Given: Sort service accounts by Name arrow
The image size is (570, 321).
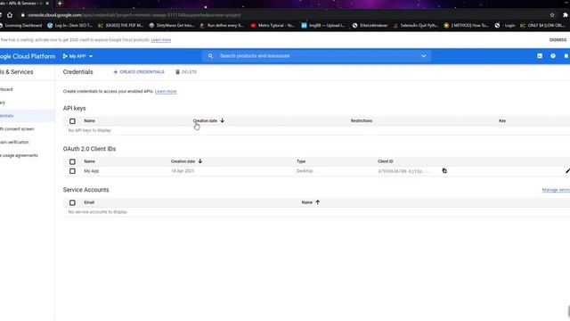Looking at the screenshot, I should tap(317, 202).
